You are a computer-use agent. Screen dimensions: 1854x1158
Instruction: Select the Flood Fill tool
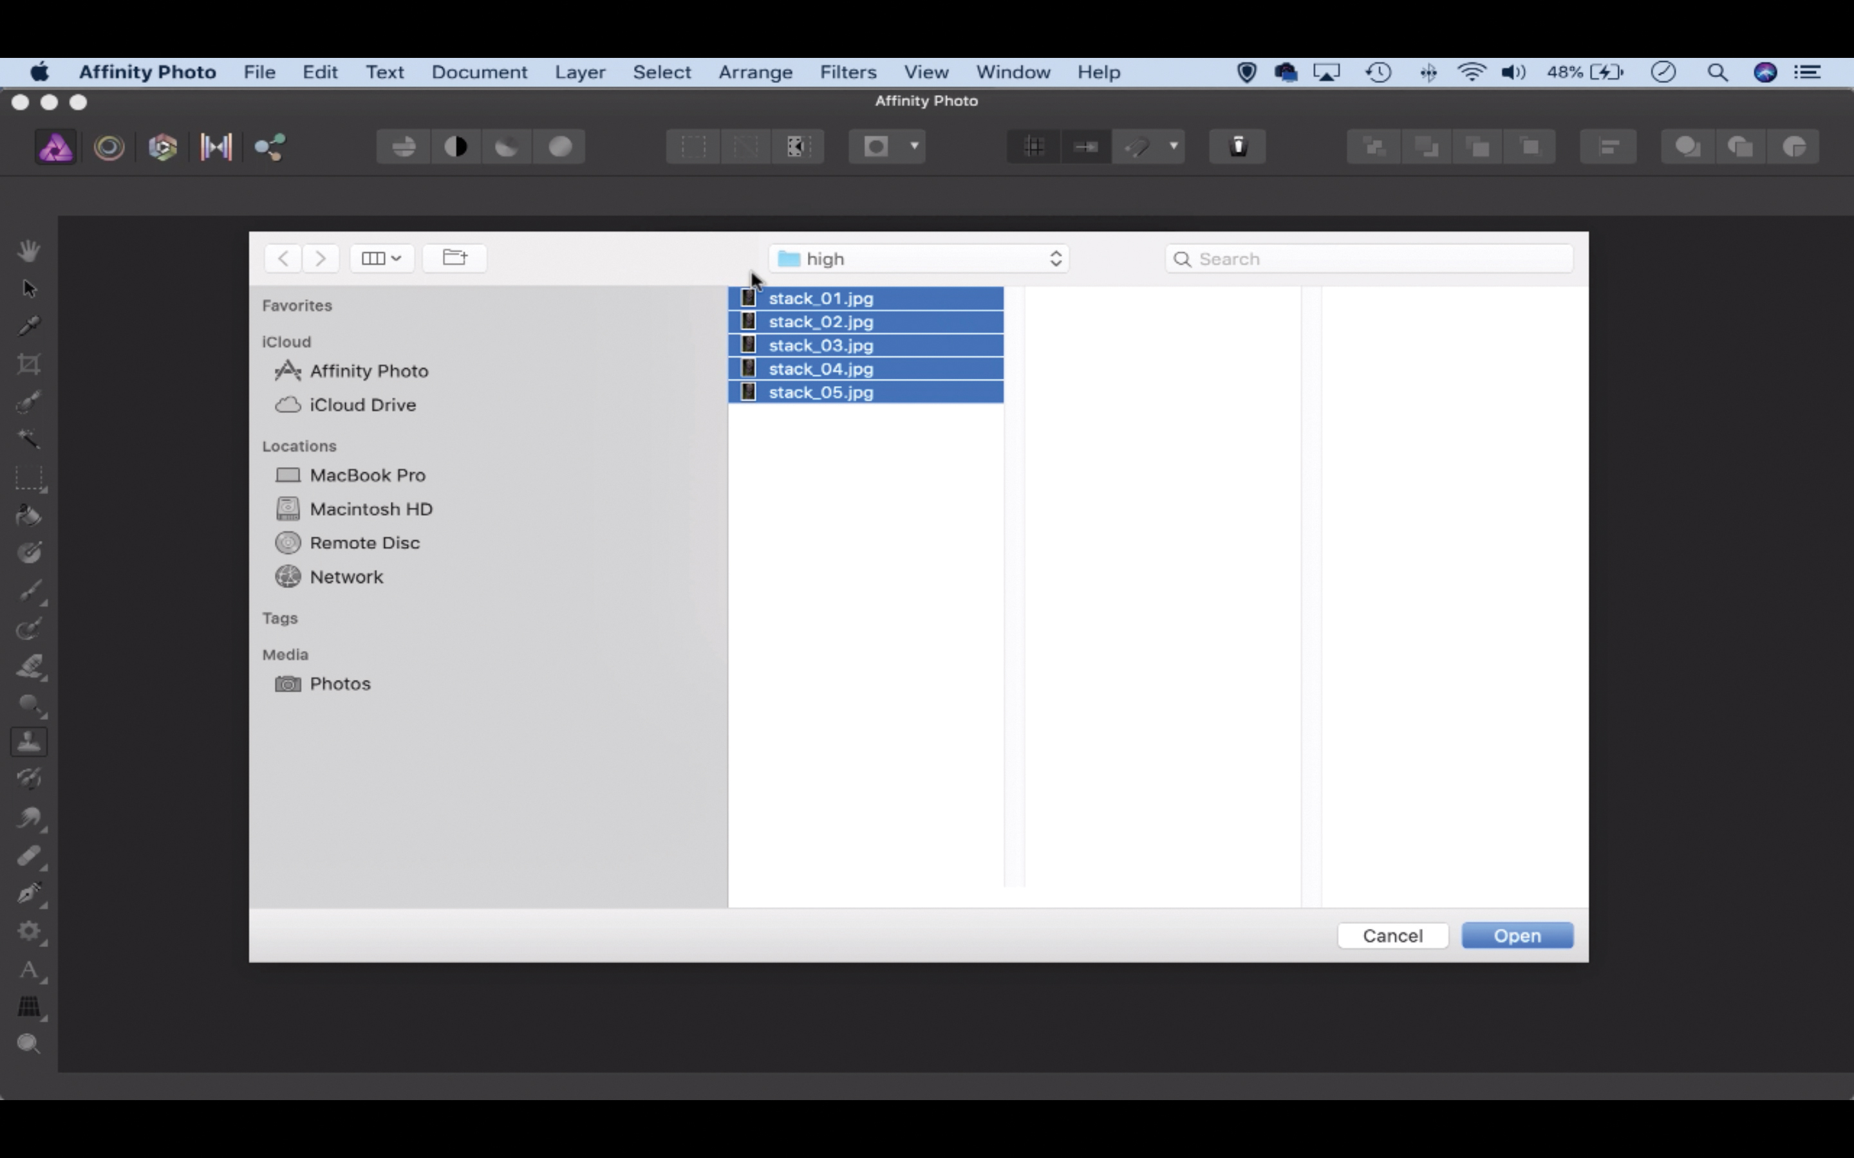pyautogui.click(x=29, y=515)
